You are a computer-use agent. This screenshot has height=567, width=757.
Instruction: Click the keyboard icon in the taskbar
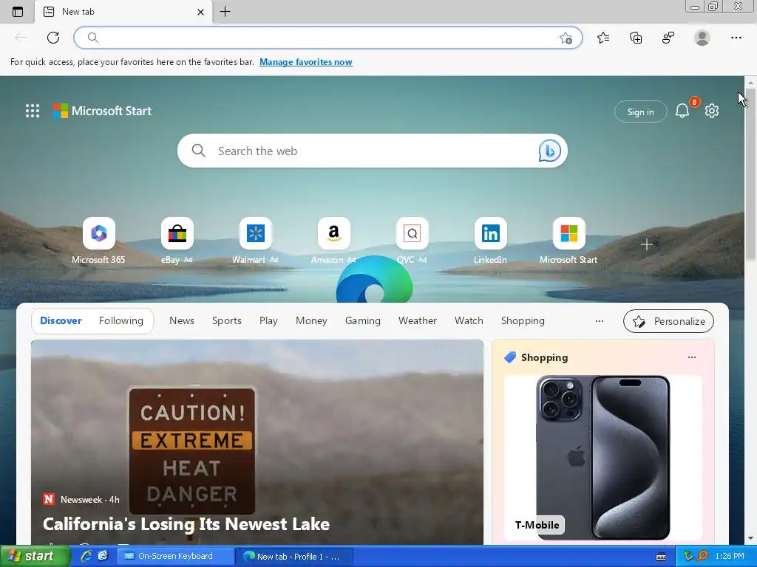[661, 557]
